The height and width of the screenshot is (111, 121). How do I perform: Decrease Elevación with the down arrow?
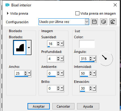(90, 90)
